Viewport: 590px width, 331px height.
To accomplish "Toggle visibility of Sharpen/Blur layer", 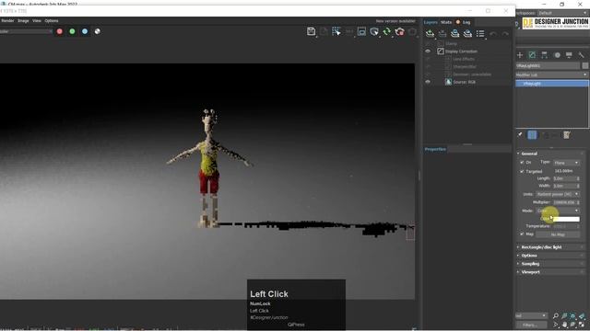I will coord(428,66).
